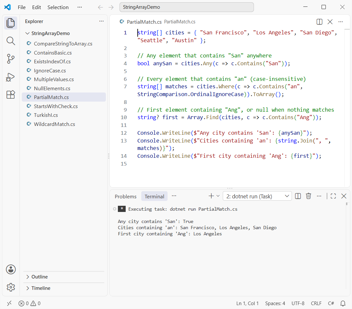The height and width of the screenshot is (309, 352).
Task: Click the Ln 1, Col 1 cursor position
Action: pos(247,303)
